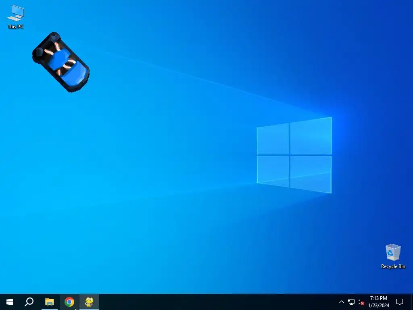
Task: Open File Explorer from the taskbar
Action: pos(49,302)
